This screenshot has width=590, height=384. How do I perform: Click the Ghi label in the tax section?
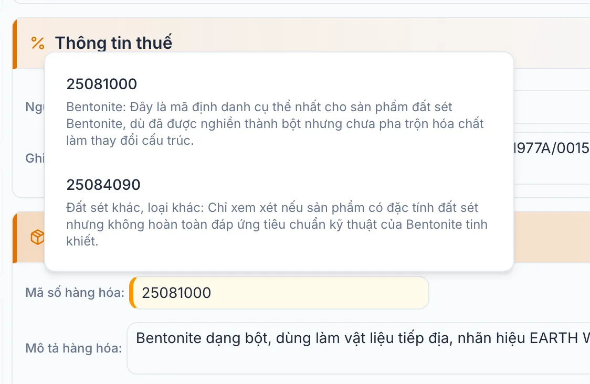pos(34,158)
